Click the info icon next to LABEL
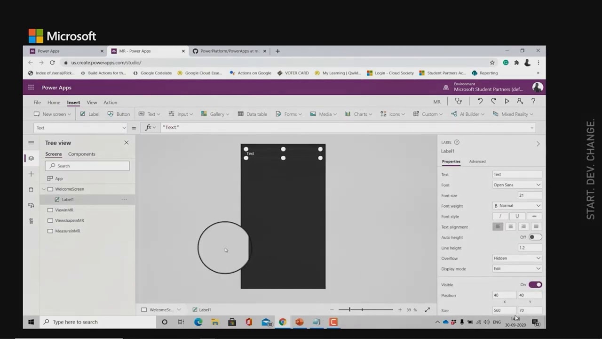The width and height of the screenshot is (602, 339). point(457,142)
